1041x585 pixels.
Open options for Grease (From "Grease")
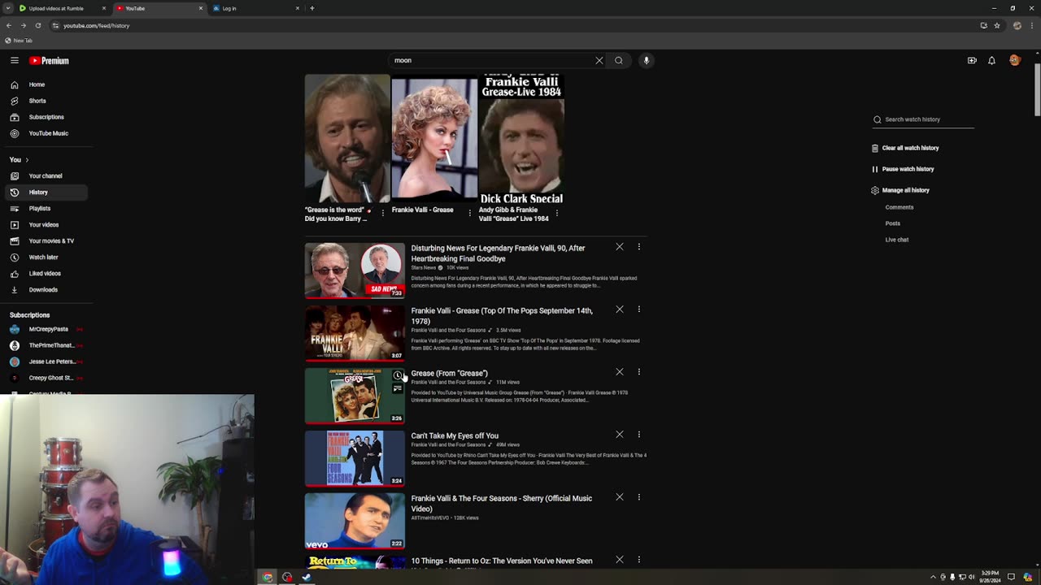tap(639, 371)
